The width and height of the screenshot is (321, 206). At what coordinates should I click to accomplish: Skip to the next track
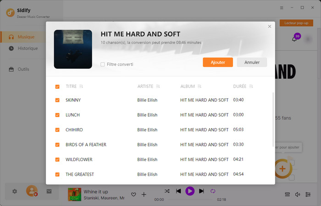201,191
